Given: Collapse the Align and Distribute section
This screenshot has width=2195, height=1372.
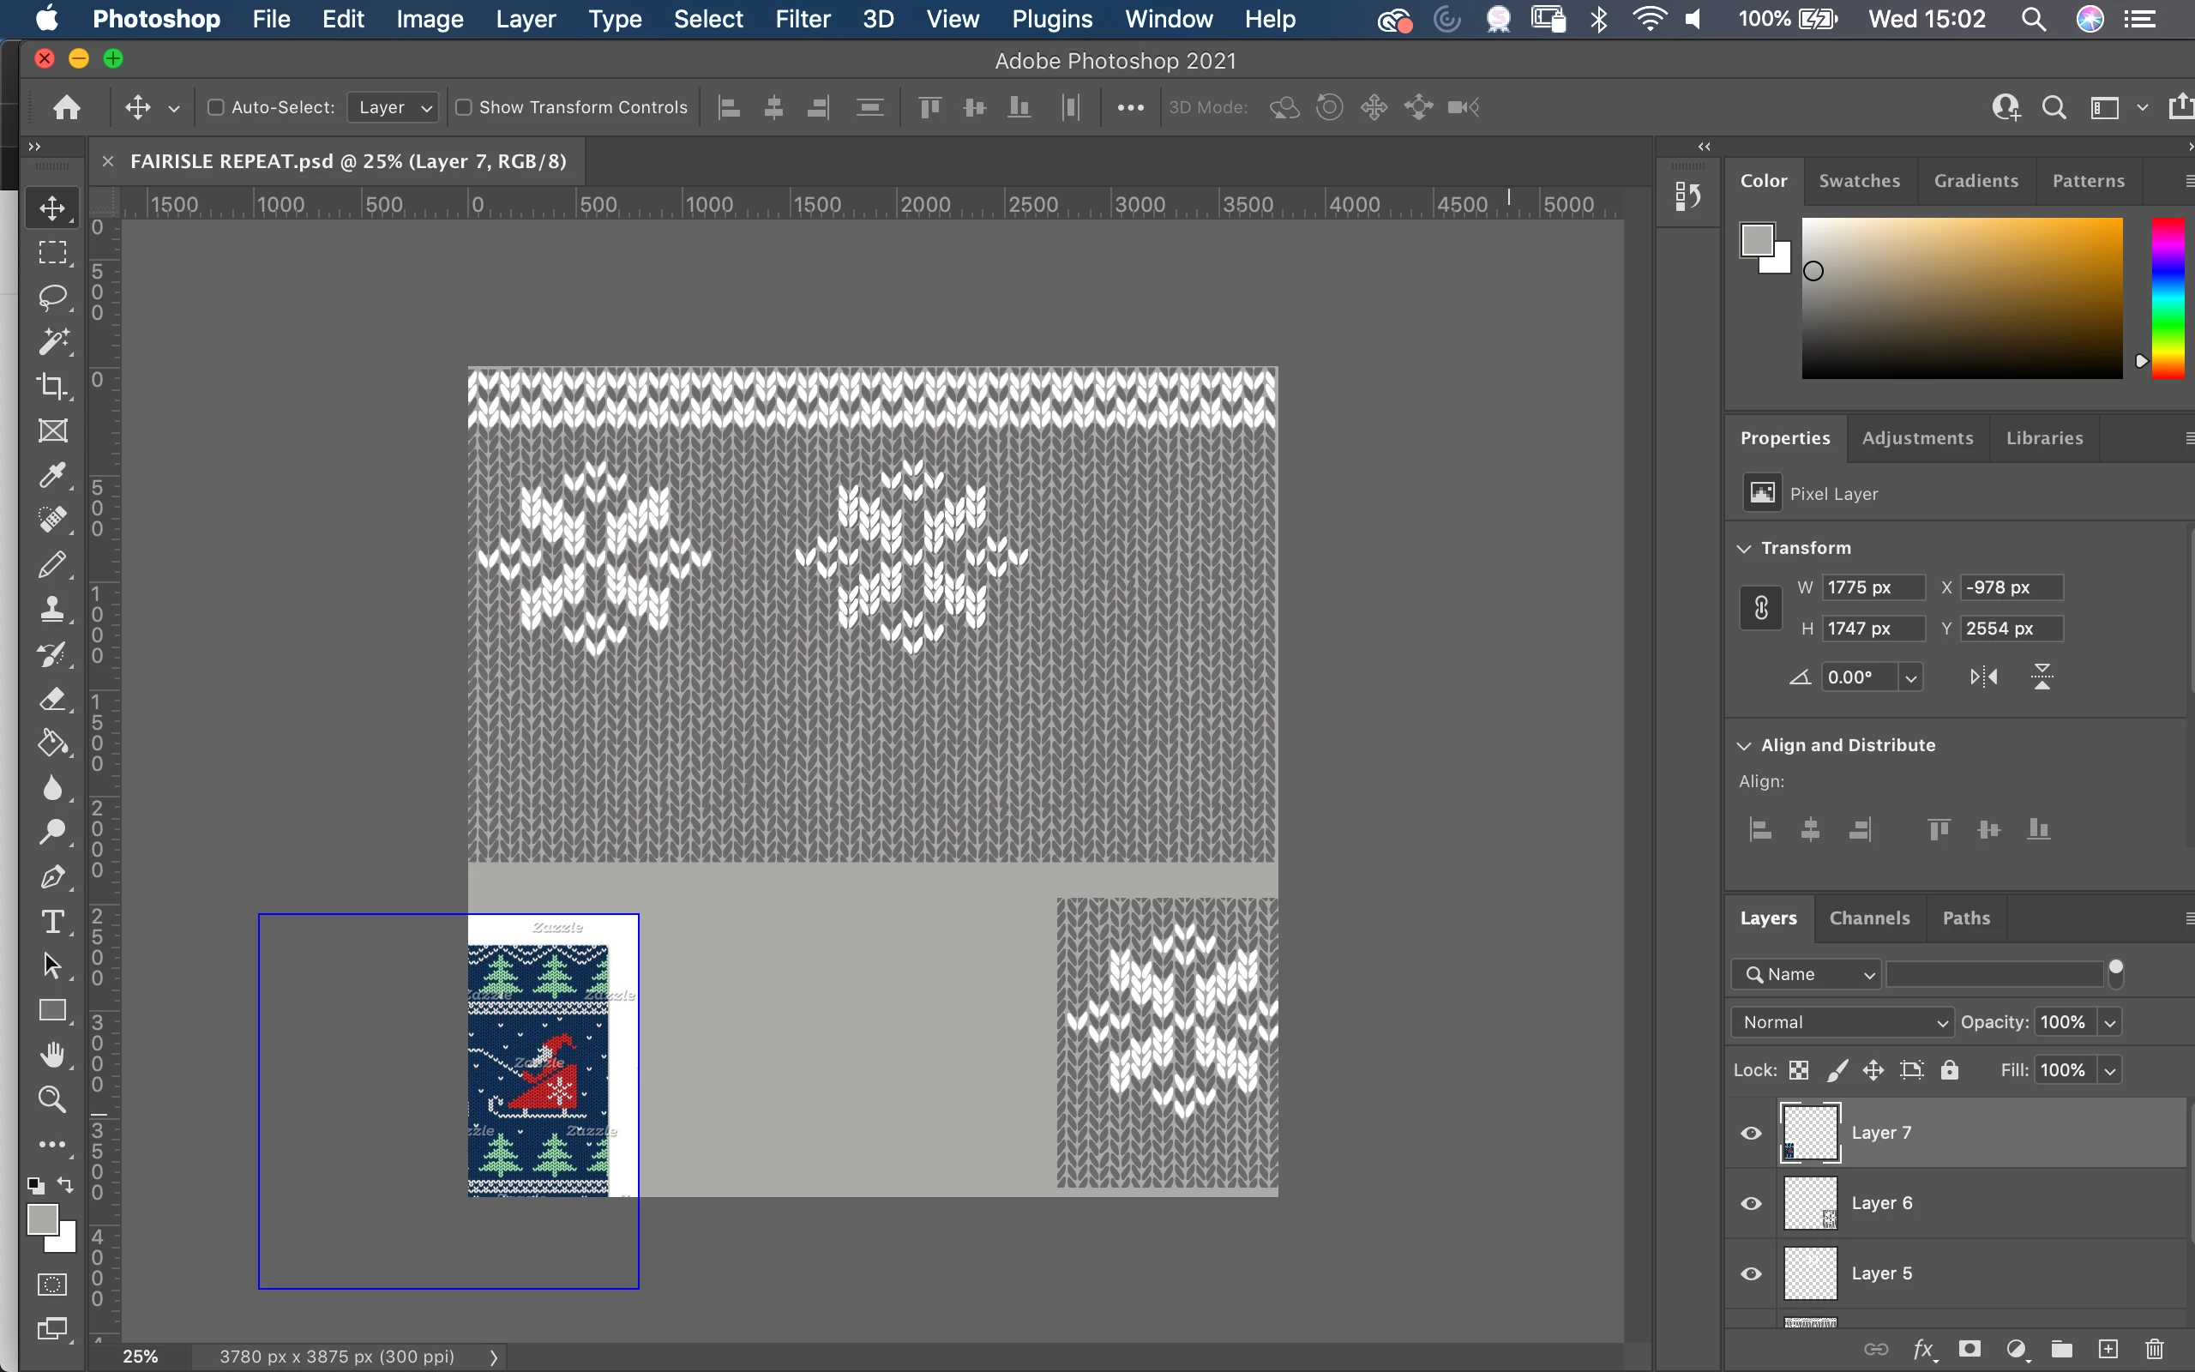Looking at the screenshot, I should (1743, 746).
